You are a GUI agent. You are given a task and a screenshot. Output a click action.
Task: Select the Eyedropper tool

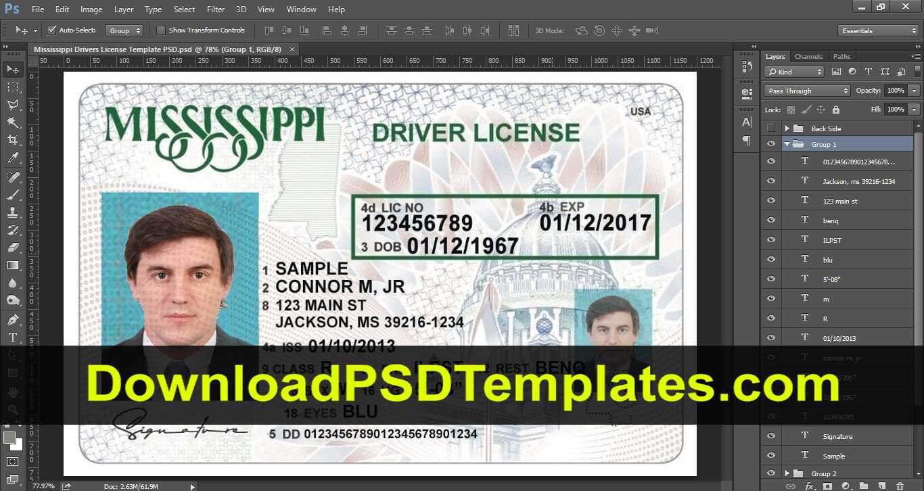click(x=12, y=158)
